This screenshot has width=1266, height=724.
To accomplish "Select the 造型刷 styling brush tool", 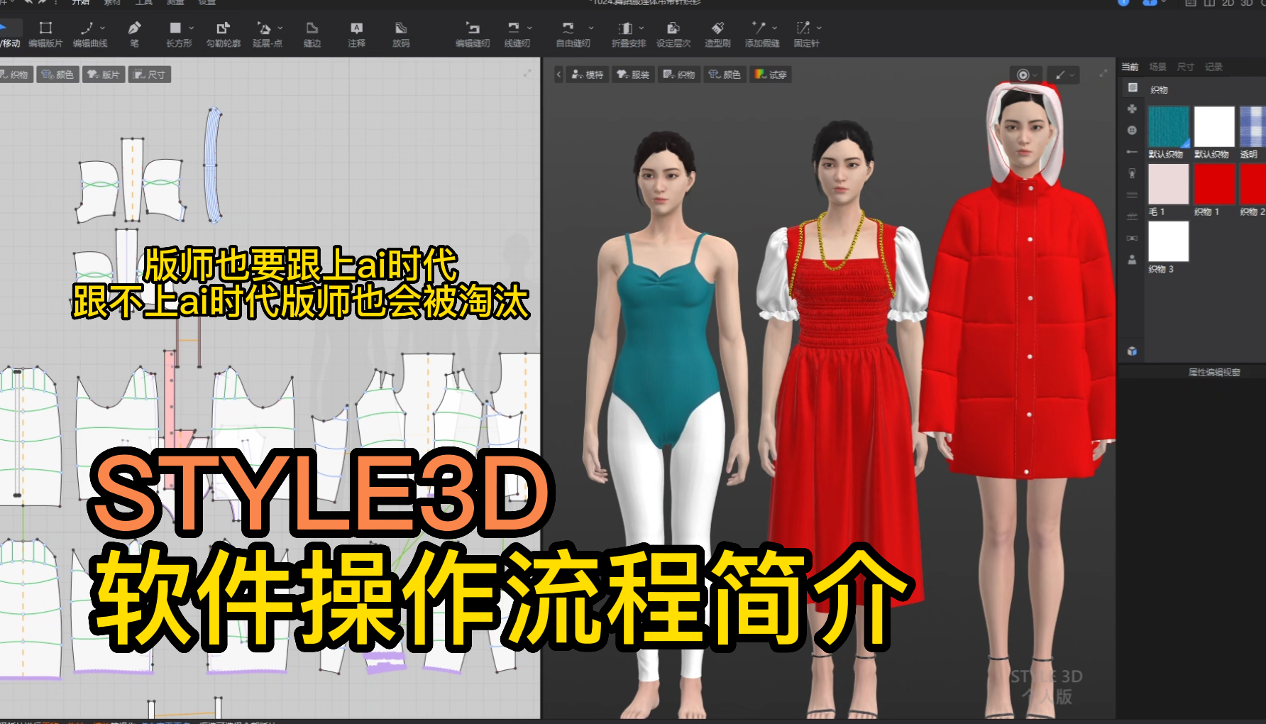I will 717,34.
